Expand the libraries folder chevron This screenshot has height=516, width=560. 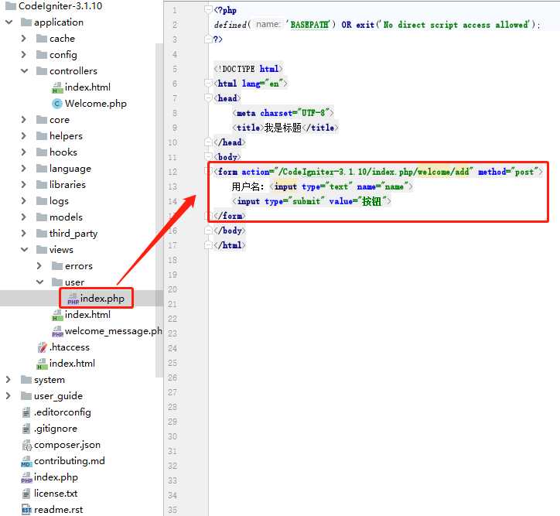(24, 185)
